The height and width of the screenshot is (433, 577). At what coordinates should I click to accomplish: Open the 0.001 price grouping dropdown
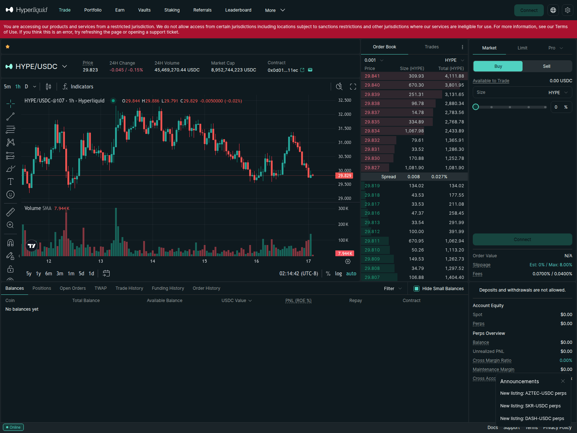tap(374, 60)
